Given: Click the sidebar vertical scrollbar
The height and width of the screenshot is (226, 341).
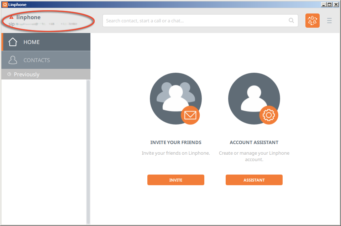Looking at the screenshot, I should tap(88, 152).
